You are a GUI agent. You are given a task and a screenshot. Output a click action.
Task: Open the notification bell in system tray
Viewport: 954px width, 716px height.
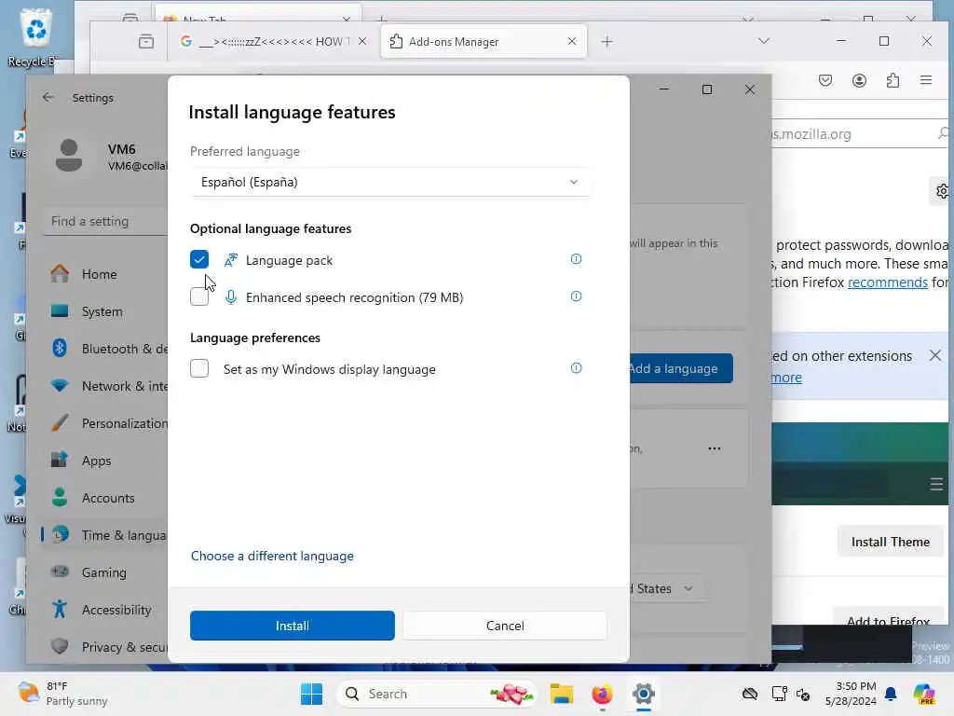(890, 694)
